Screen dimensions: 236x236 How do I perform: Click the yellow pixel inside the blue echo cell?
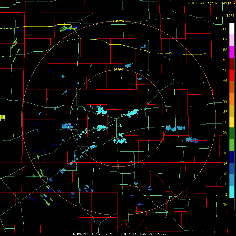pos(68,127)
